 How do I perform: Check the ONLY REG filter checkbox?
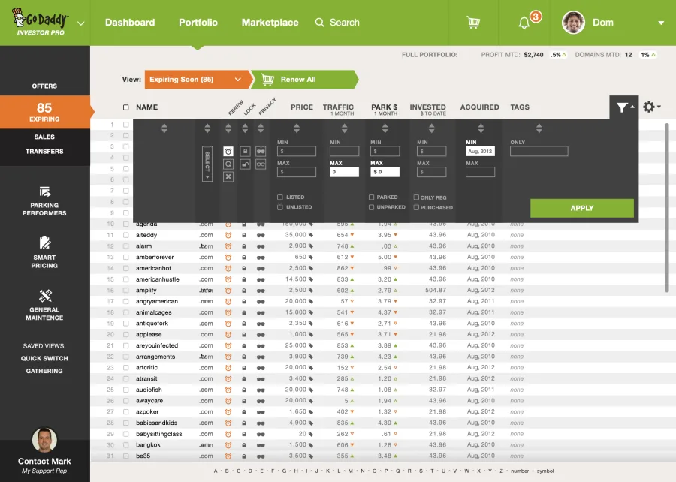point(416,197)
